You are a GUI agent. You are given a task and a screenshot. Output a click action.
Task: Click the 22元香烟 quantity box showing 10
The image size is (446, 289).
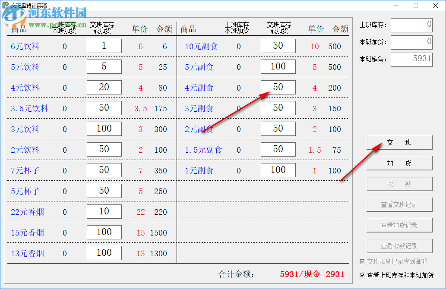click(x=104, y=211)
